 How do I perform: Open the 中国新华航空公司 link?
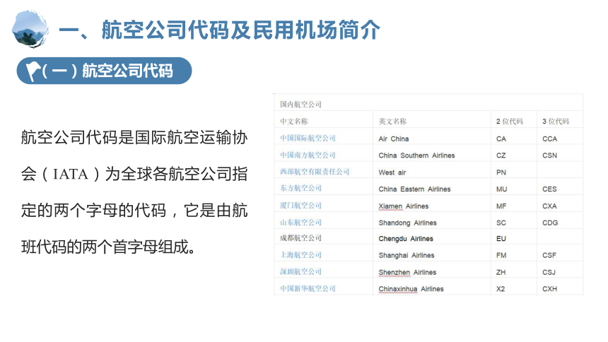tap(308, 288)
